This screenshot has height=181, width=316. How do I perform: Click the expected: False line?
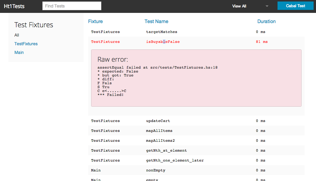[118, 71]
